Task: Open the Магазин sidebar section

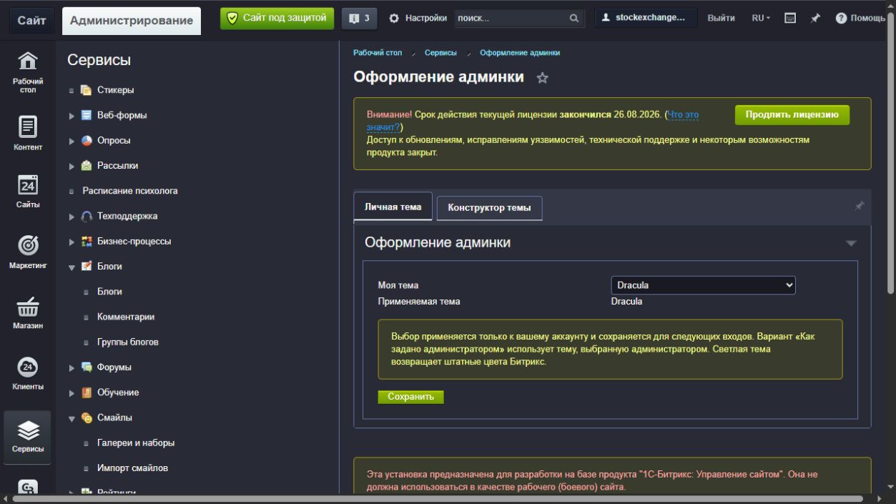Action: point(28,312)
